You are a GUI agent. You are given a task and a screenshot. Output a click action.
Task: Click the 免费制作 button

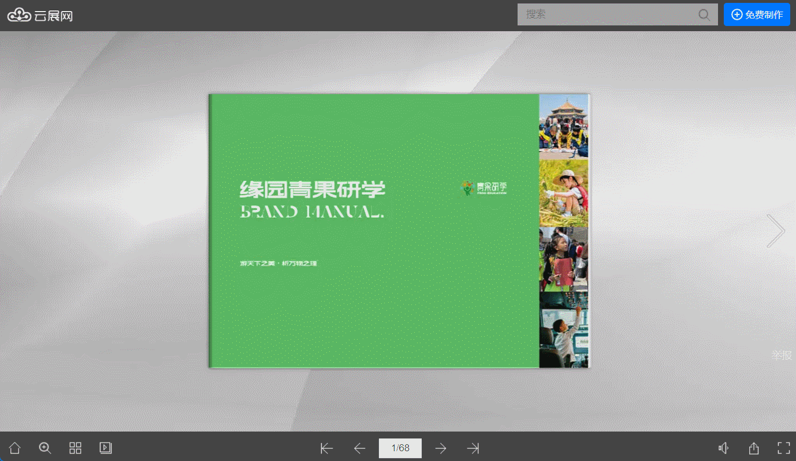pyautogui.click(x=757, y=14)
